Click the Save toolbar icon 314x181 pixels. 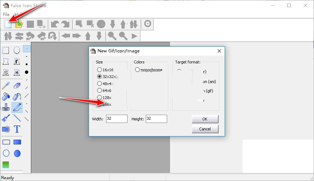pyautogui.click(x=30, y=24)
